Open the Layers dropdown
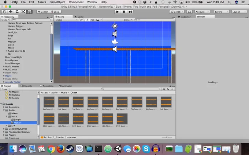 (222, 12)
